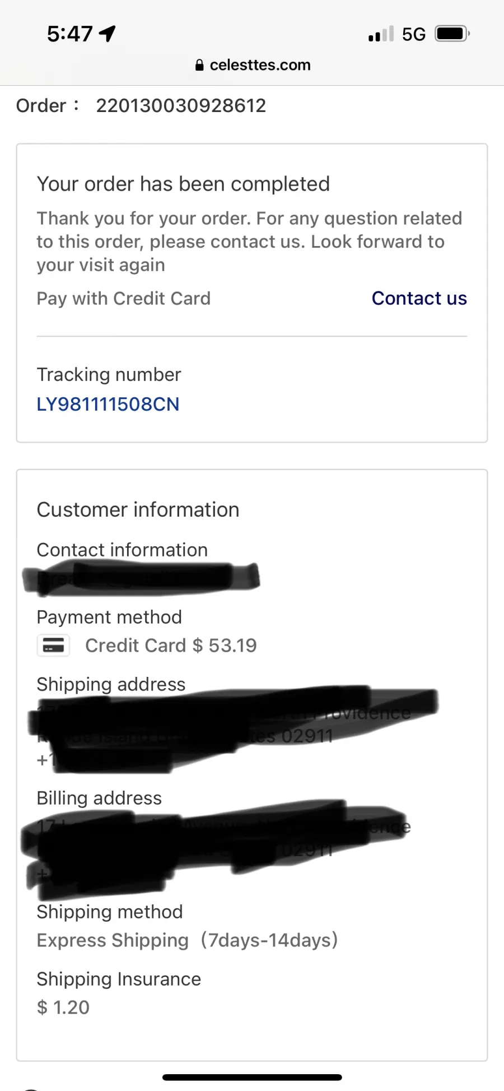
Task: Tap the Express Shipping (7days-14days) text
Action: pyautogui.click(x=188, y=940)
